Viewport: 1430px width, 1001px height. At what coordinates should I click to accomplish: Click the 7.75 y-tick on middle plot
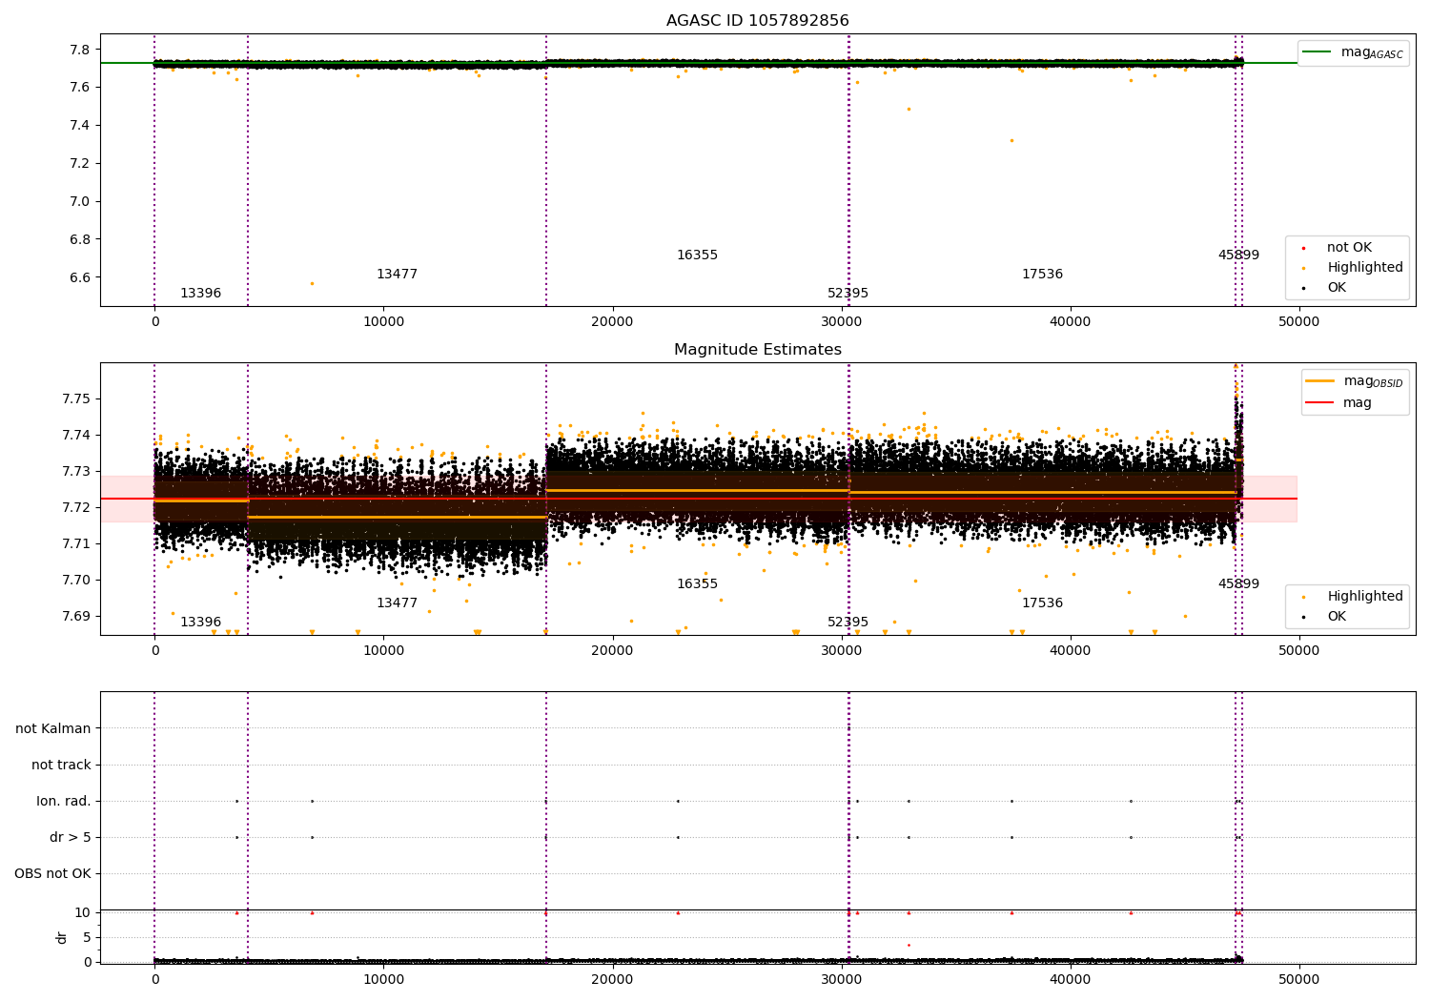click(76, 398)
